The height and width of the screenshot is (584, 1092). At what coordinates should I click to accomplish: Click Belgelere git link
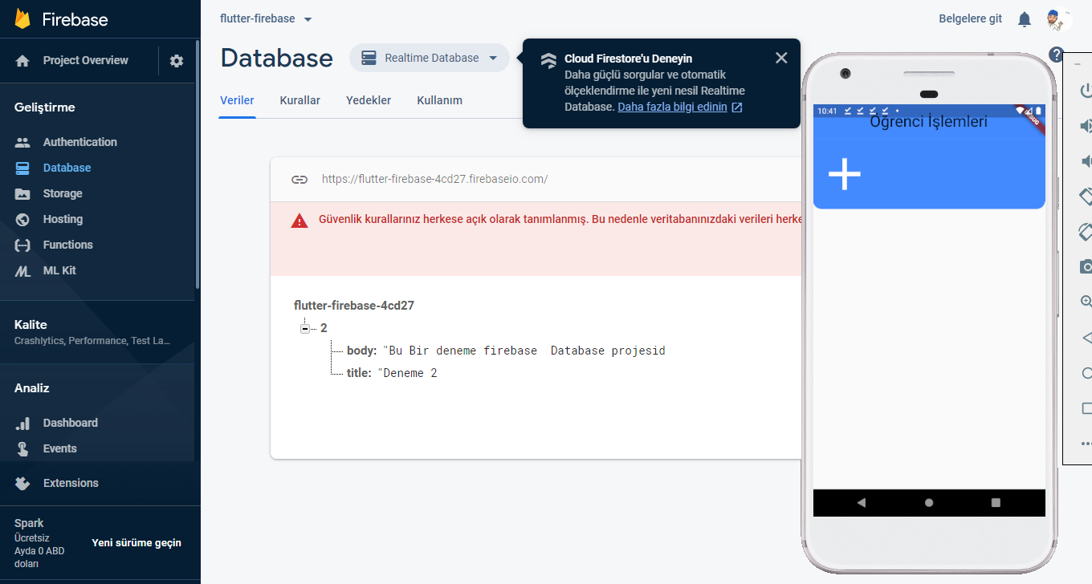pos(971,18)
